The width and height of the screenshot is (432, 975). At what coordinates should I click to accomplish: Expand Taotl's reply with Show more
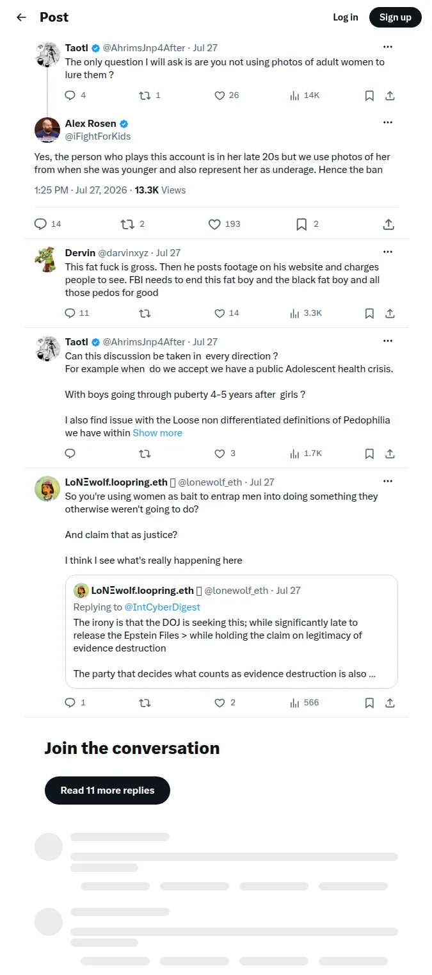coord(157,433)
